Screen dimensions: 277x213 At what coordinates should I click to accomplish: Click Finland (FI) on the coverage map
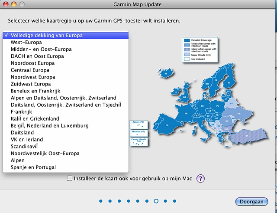click(x=229, y=83)
